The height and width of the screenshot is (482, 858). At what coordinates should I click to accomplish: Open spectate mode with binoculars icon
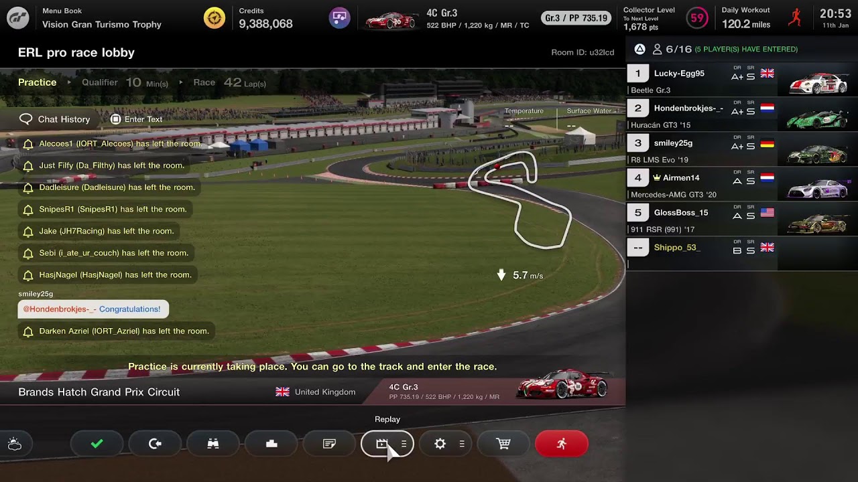coord(213,444)
